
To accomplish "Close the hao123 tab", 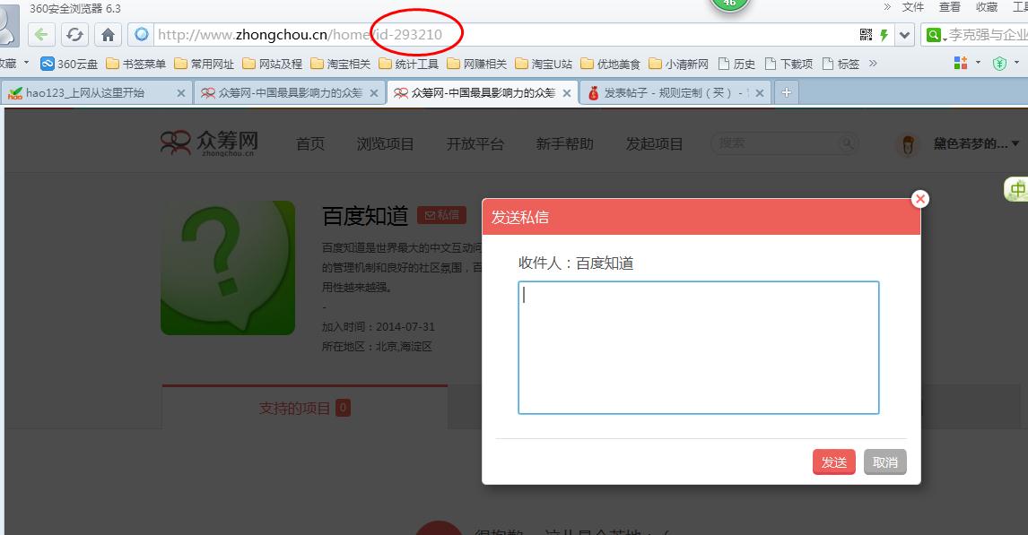I will pyautogui.click(x=180, y=92).
